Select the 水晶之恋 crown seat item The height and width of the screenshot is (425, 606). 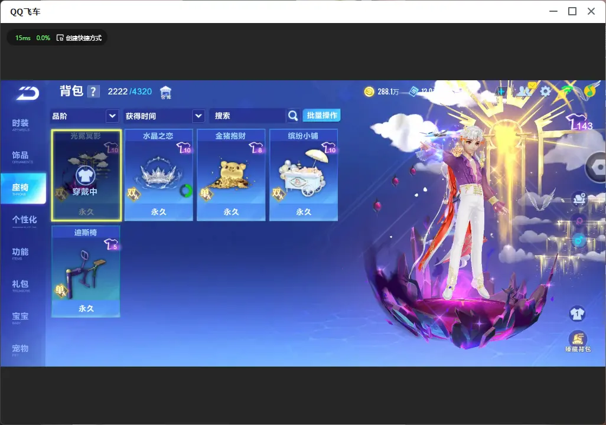(158, 175)
